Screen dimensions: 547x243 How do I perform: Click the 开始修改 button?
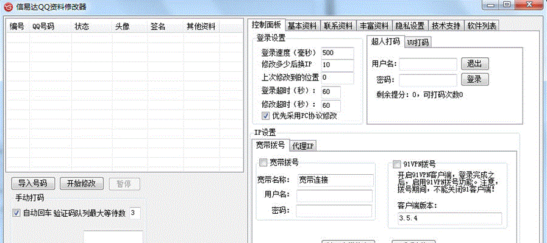point(81,183)
